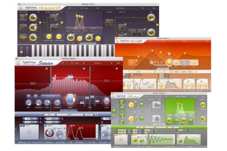227x151 pixels.
Task: Toggle HQ mode in Saturn's bottom bar
Action: pos(71,142)
